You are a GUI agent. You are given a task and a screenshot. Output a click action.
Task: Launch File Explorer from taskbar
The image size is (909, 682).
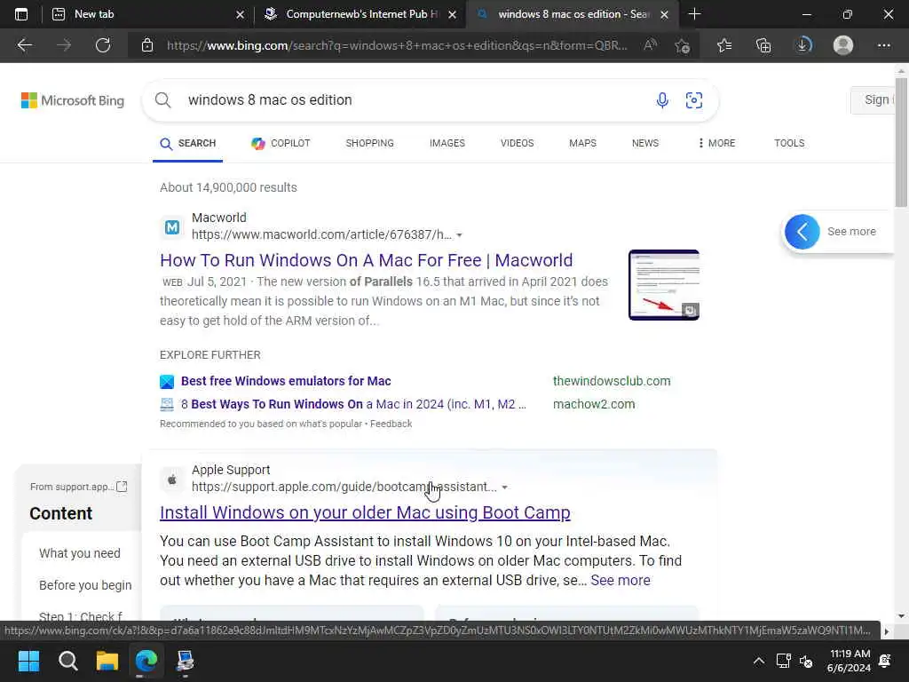point(107,661)
